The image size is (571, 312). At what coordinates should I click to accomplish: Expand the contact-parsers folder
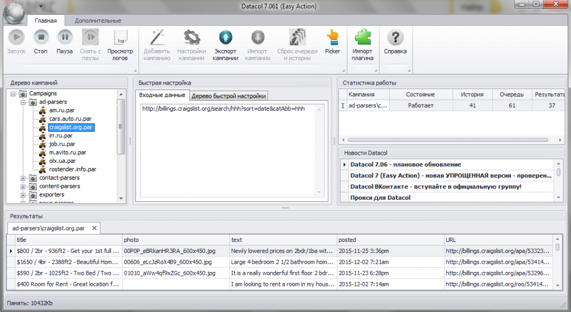point(23,178)
